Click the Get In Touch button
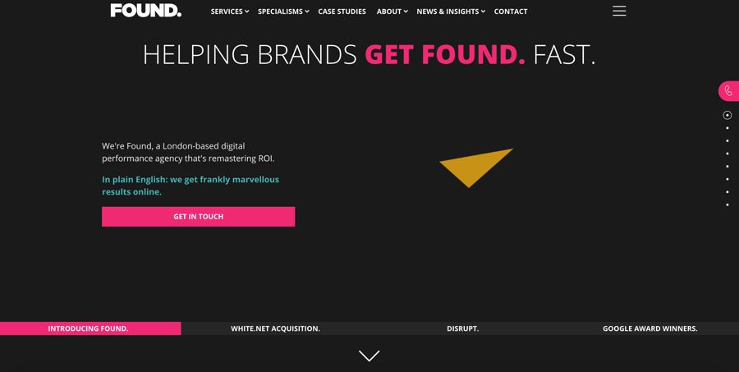Image resolution: width=739 pixels, height=372 pixels. tap(199, 217)
